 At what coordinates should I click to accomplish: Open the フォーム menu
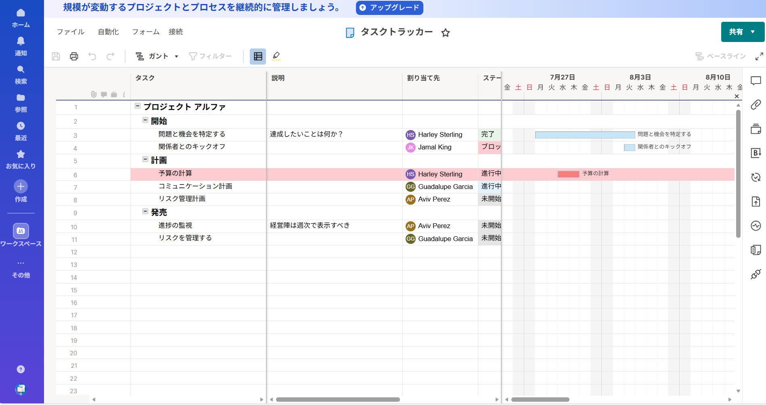(x=145, y=32)
